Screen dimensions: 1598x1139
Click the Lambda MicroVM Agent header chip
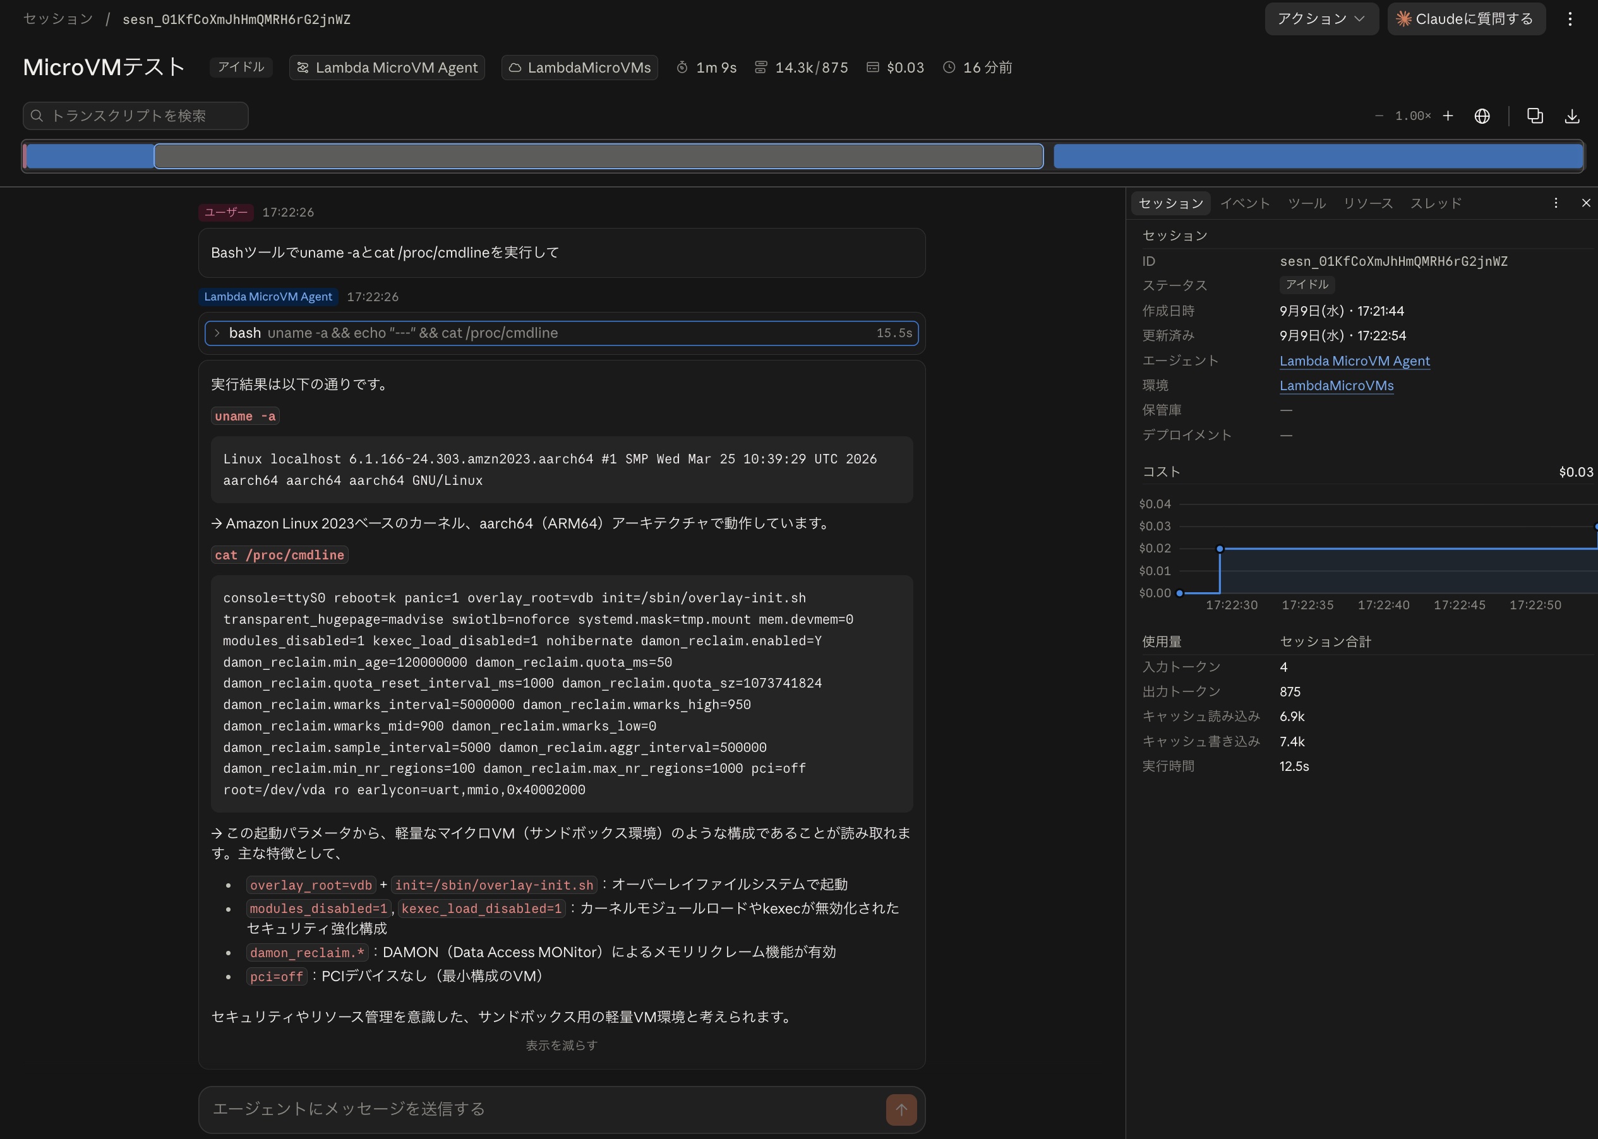point(387,68)
